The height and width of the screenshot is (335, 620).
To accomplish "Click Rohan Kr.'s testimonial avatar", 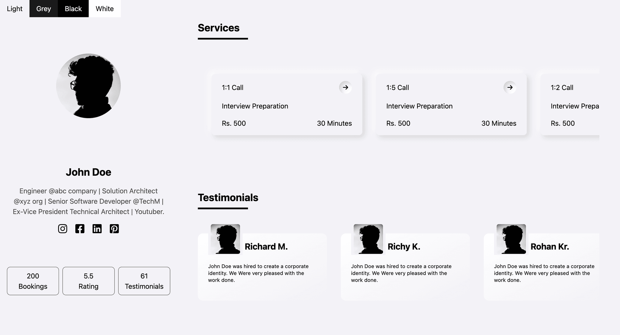I will pyautogui.click(x=511, y=239).
